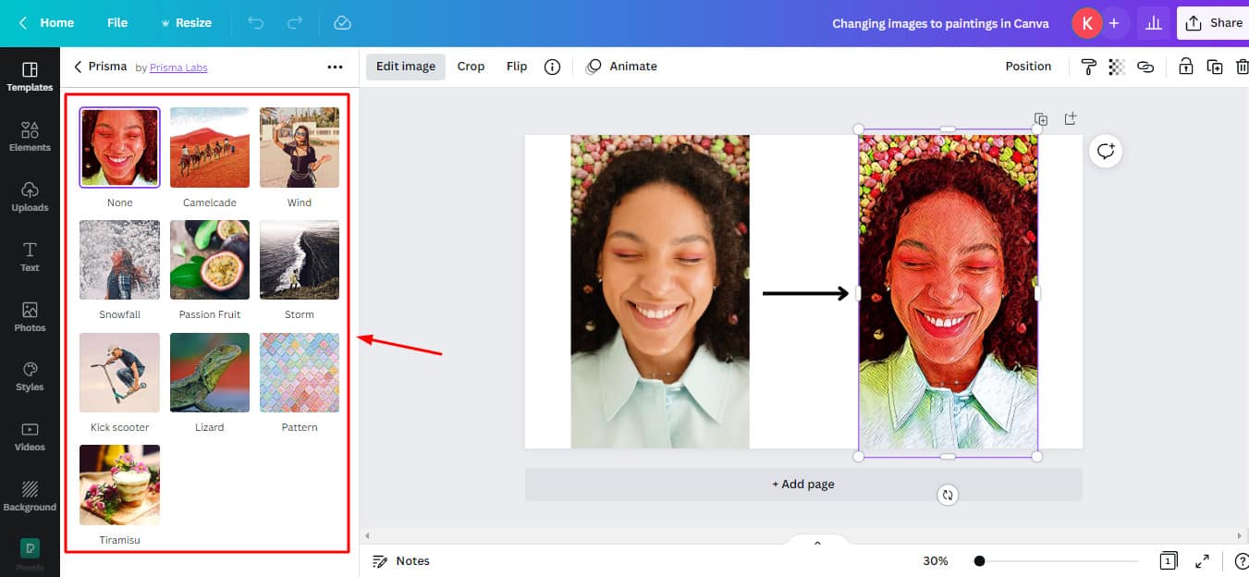Click the undo arrow icon

256,23
